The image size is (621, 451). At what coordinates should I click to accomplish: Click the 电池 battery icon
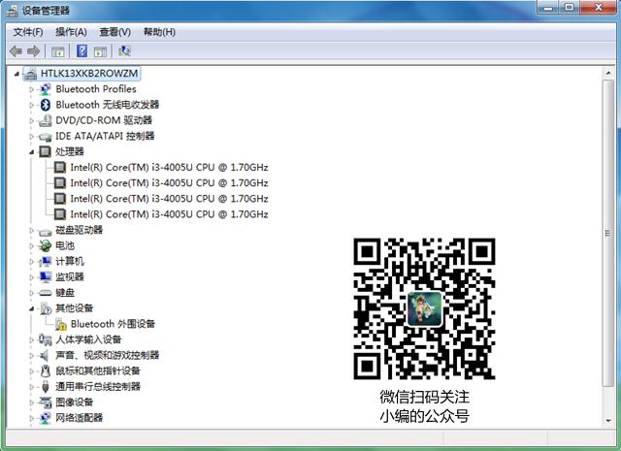(46, 246)
